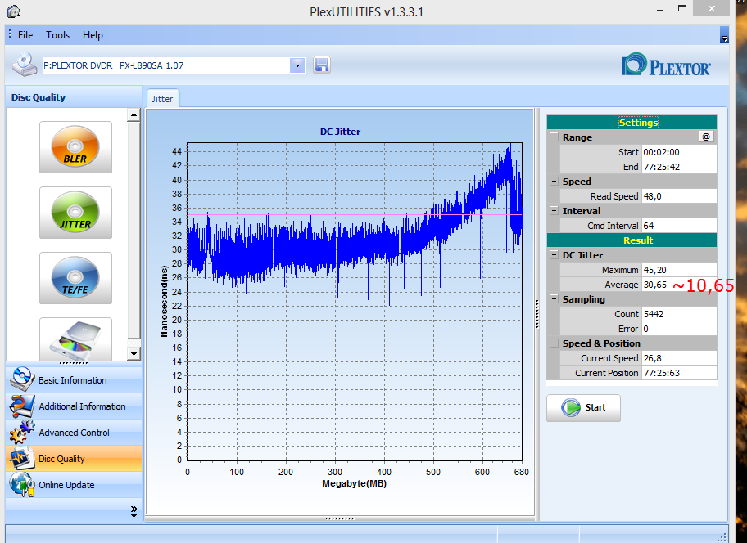Open toolbar options arrow at menu bar end

(x=724, y=35)
